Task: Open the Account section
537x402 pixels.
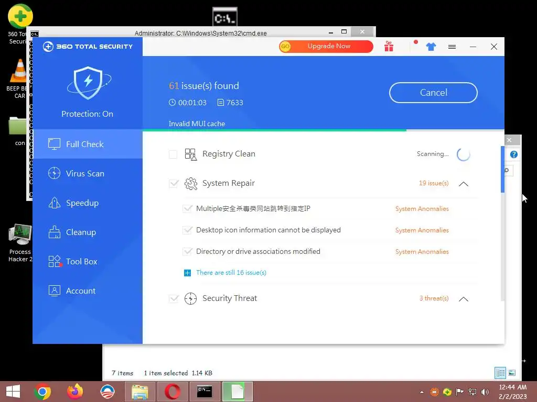Action: point(88,291)
